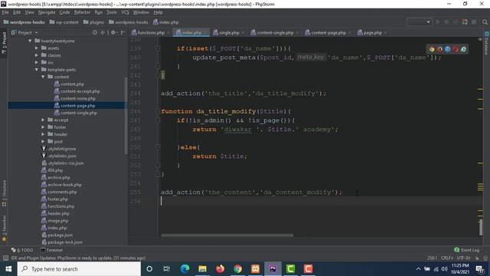Screen dimensions: 490x276
Task: Expand the assets folder
Action: 37,48
